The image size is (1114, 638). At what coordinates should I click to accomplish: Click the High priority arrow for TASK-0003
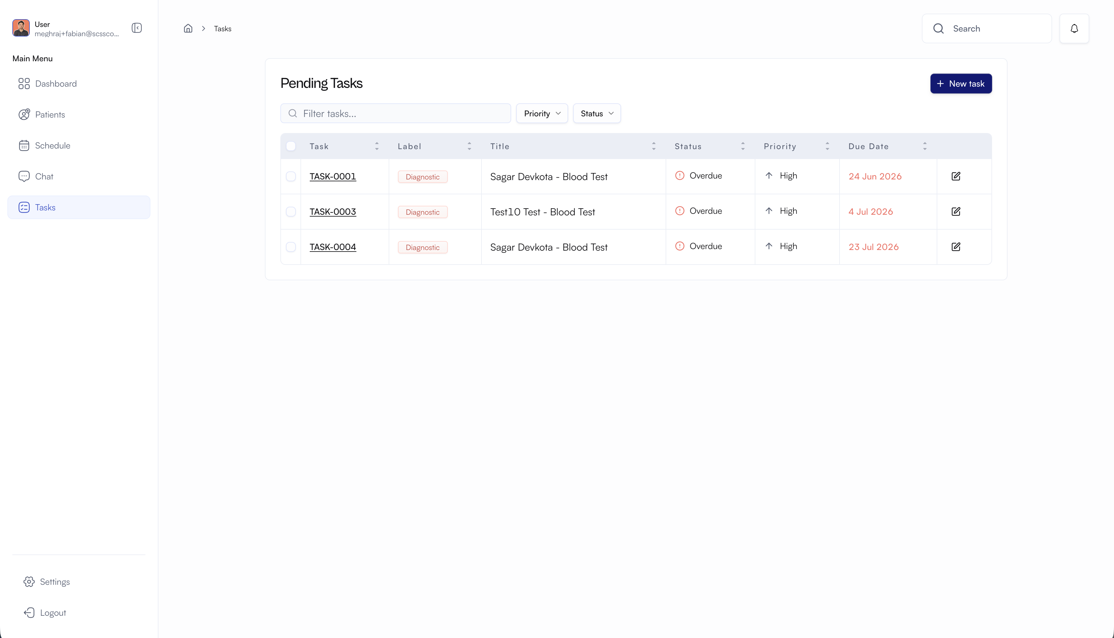click(769, 211)
